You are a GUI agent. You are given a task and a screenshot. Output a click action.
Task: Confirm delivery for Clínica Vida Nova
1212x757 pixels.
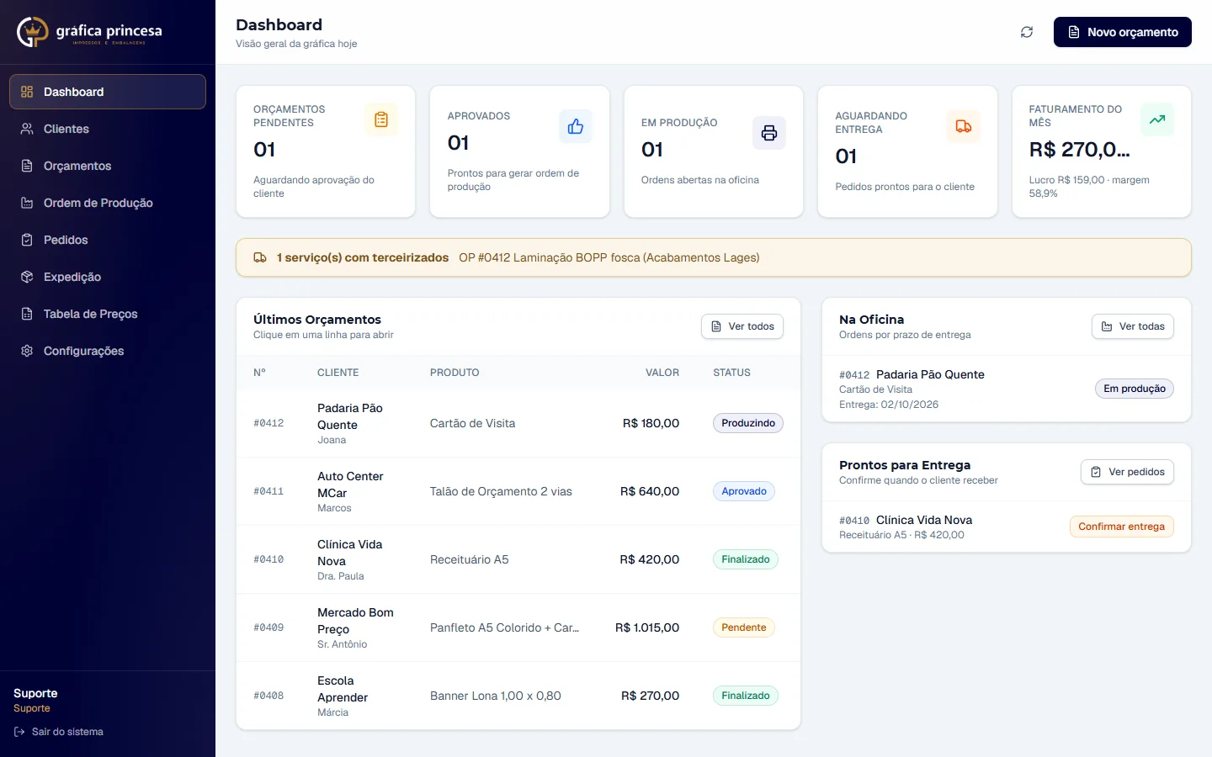1121,527
